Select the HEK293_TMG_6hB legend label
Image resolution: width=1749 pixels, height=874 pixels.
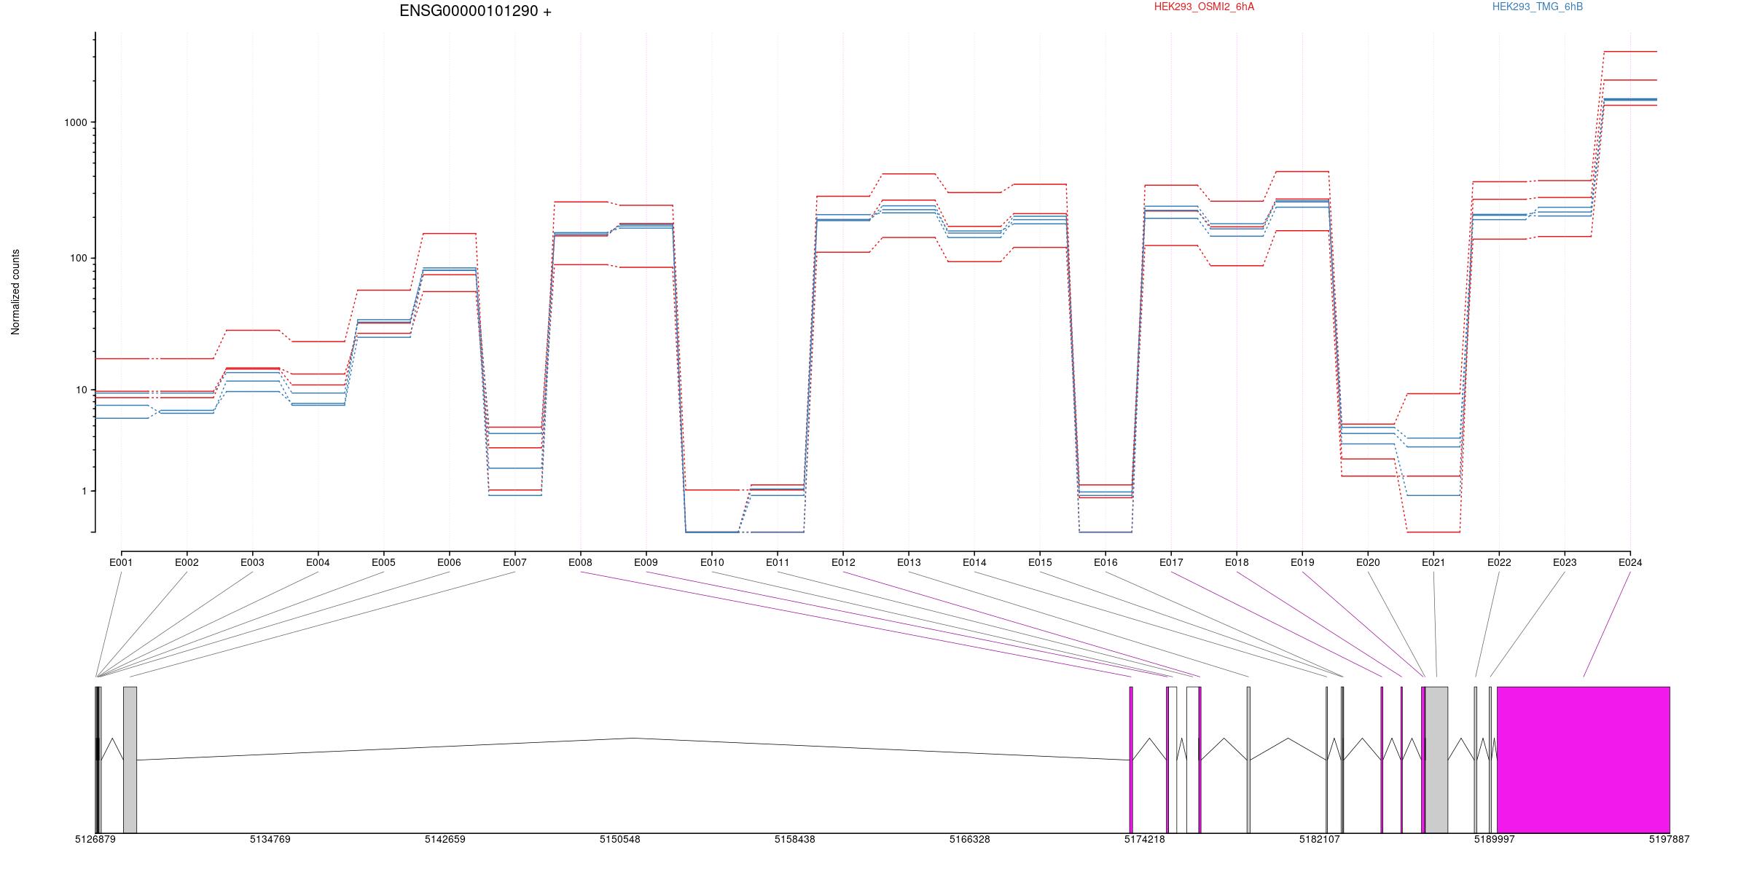click(1538, 7)
